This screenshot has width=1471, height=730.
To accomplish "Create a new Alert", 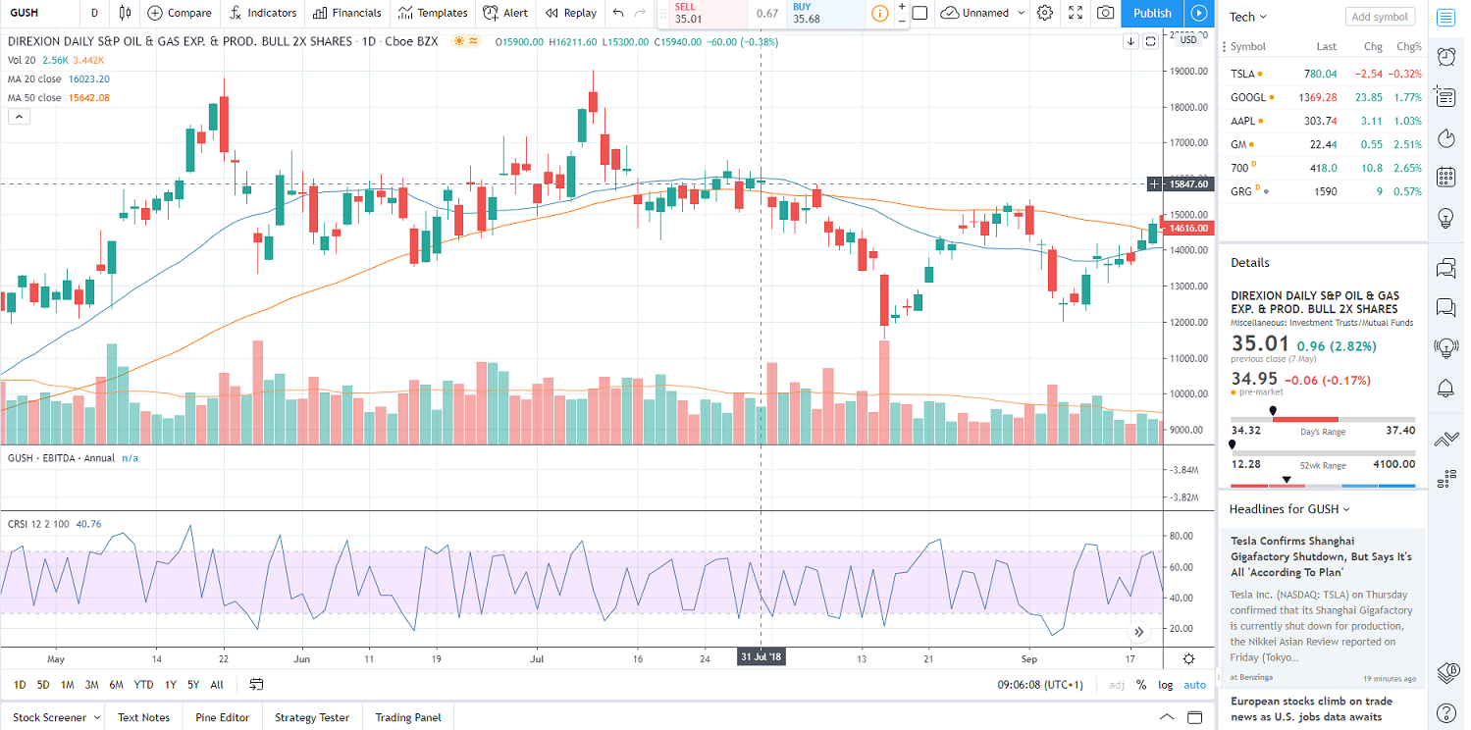I will [x=505, y=13].
